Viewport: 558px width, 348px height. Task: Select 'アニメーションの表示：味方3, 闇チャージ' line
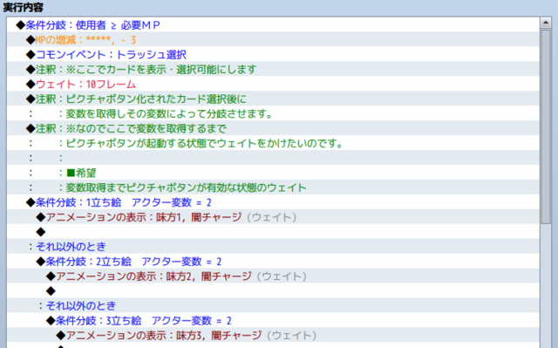pyautogui.click(x=273, y=335)
